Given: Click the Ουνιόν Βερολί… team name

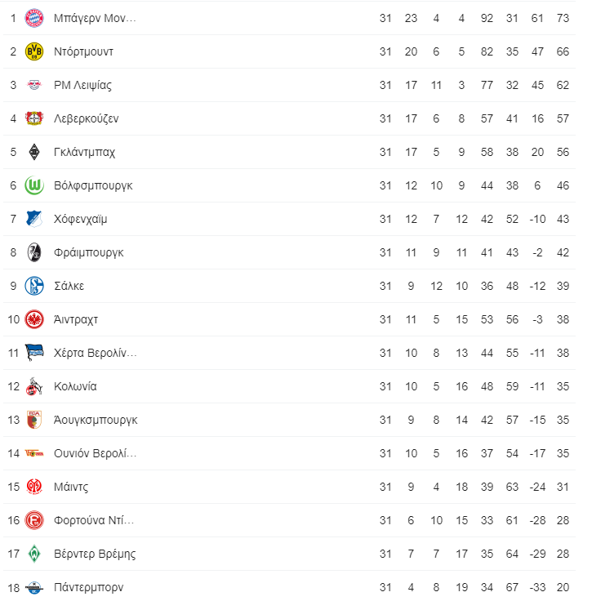Looking at the screenshot, I should tap(95, 453).
